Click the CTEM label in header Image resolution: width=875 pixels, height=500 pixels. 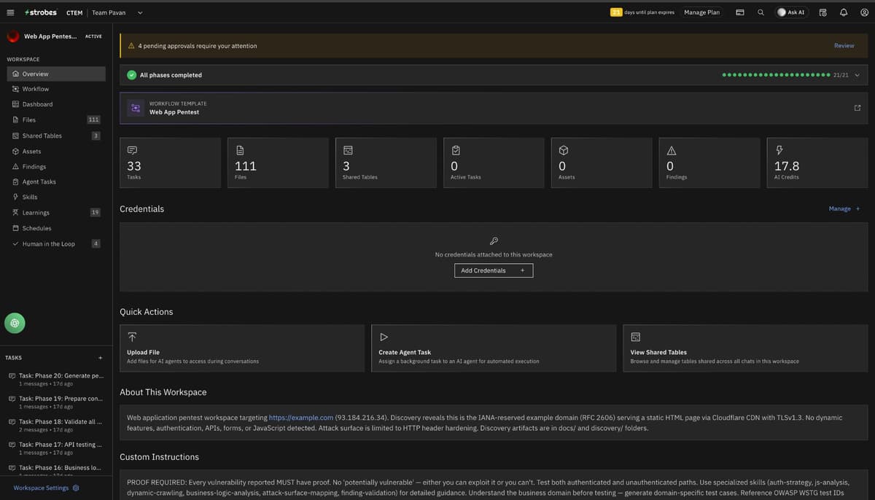click(x=74, y=12)
